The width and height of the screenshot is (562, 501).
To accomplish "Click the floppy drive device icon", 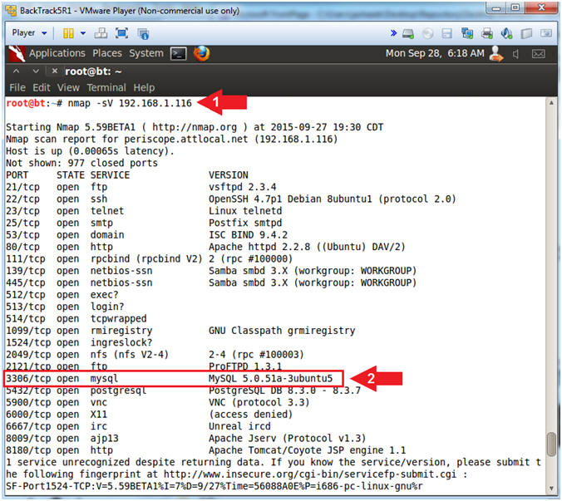I will 447,34.
